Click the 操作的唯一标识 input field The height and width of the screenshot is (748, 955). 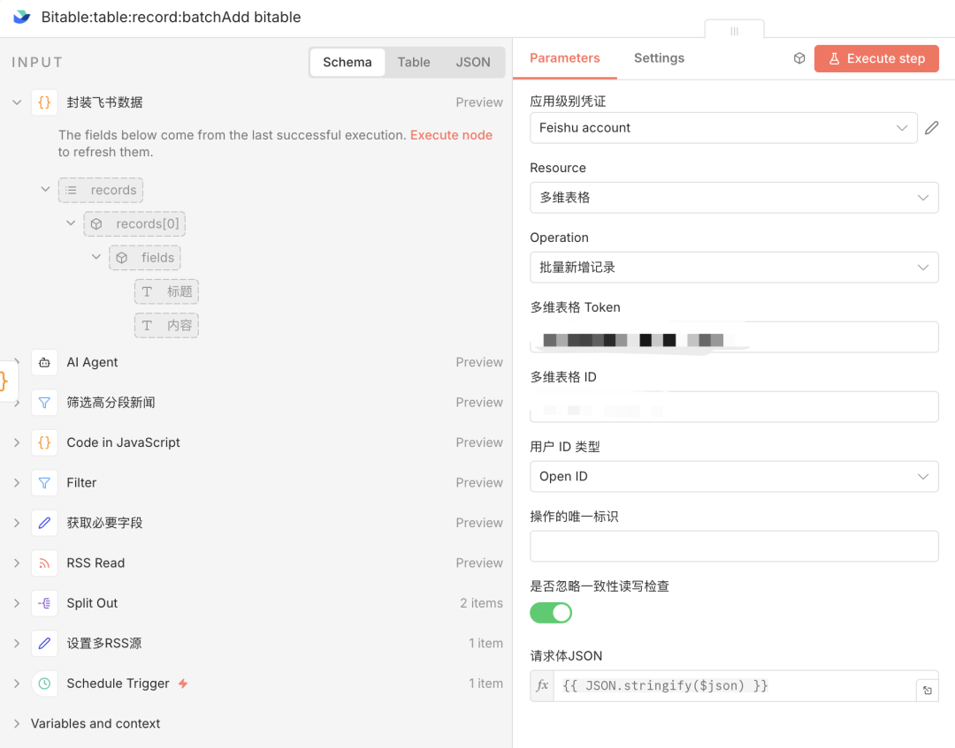coord(733,547)
